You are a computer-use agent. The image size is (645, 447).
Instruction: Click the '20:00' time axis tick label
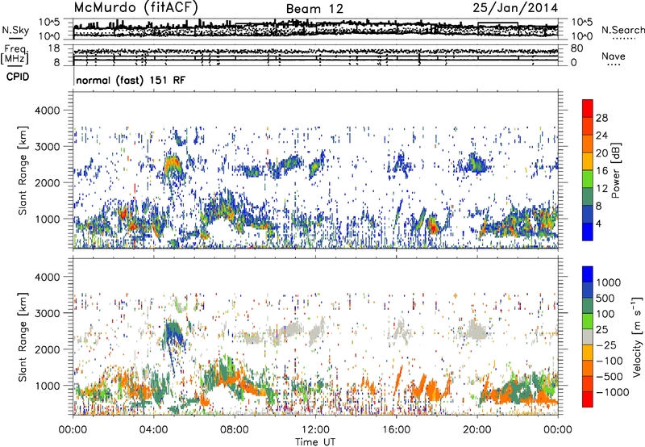[476, 430]
